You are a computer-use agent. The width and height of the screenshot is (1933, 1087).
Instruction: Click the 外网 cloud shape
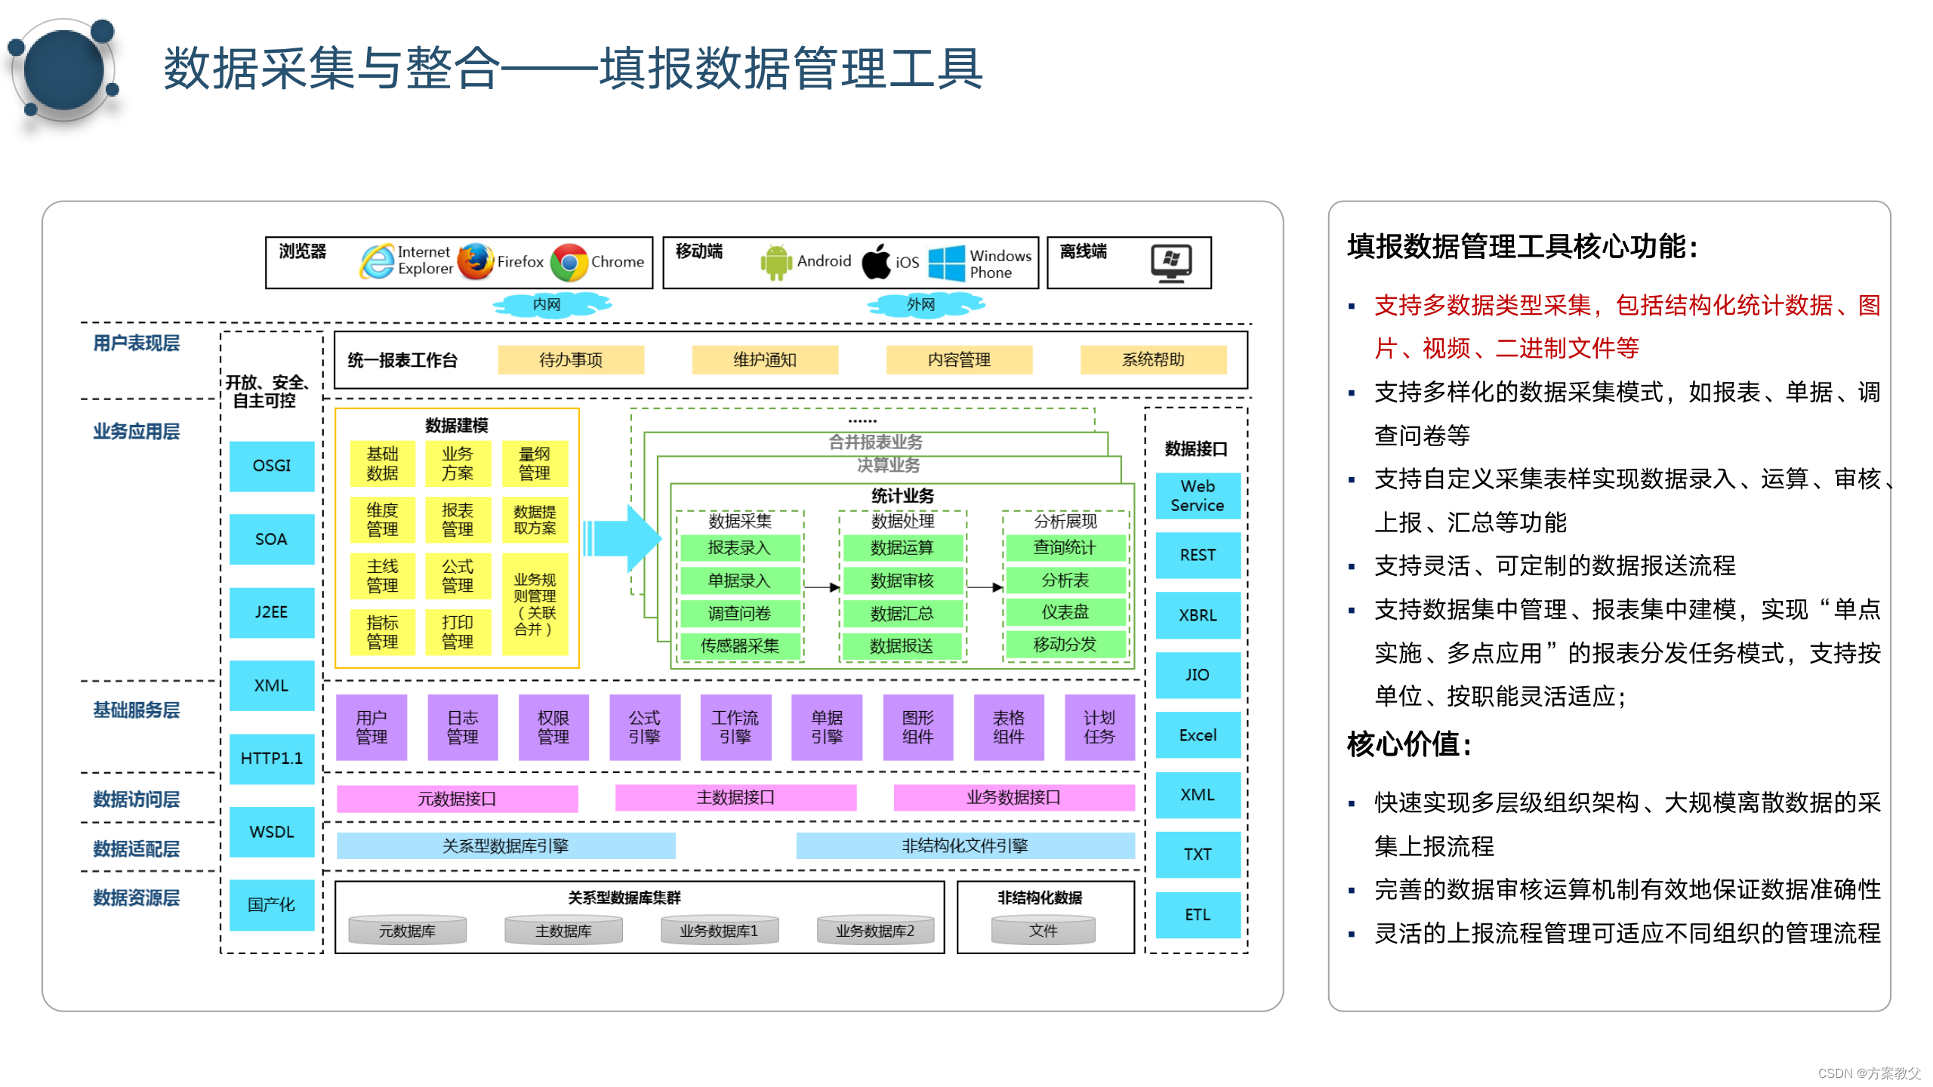tap(925, 304)
